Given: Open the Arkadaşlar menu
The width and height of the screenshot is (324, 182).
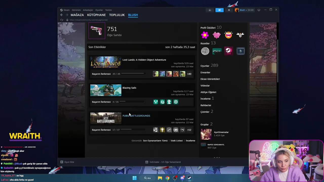Looking at the screenshot, I should tap(88, 10).
